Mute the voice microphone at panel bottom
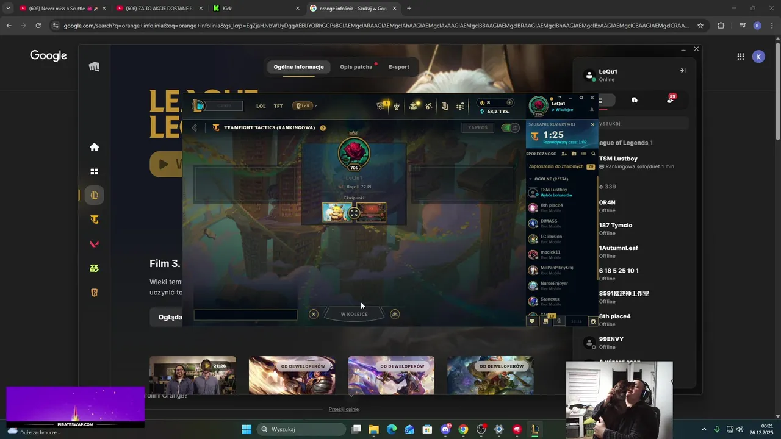The width and height of the screenshot is (781, 439). [559, 321]
